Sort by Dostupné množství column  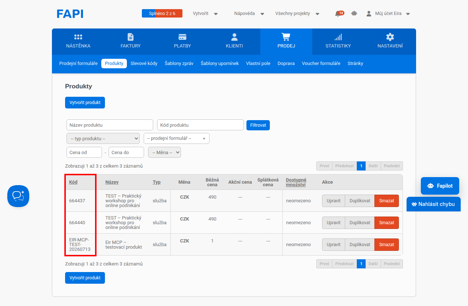(296, 182)
